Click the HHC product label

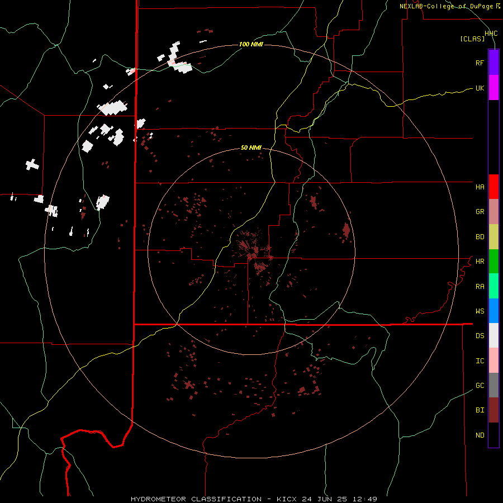pyautogui.click(x=491, y=34)
